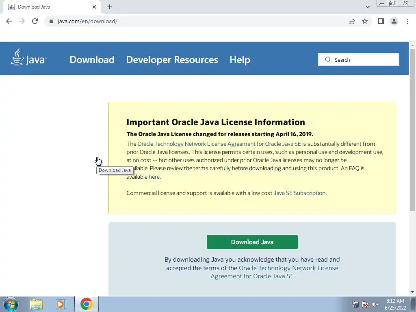This screenshot has width=416, height=312.
Task: Click the FAQ 'here' link
Action: 154,177
